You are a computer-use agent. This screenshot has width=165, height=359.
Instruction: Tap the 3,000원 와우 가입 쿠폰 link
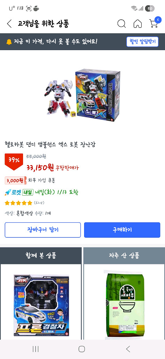(30, 181)
